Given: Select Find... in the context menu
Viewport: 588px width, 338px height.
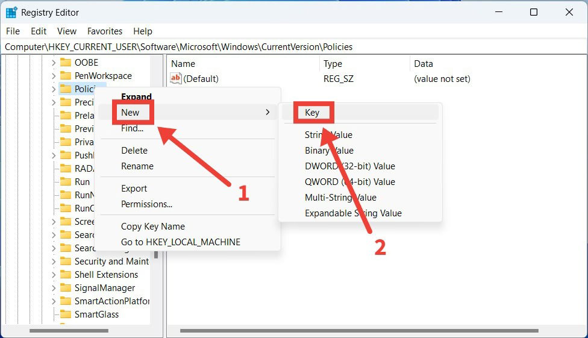Looking at the screenshot, I should 132,128.
